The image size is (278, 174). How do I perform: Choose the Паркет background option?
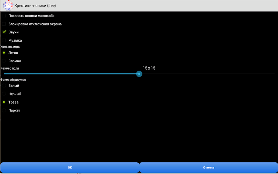(4, 110)
